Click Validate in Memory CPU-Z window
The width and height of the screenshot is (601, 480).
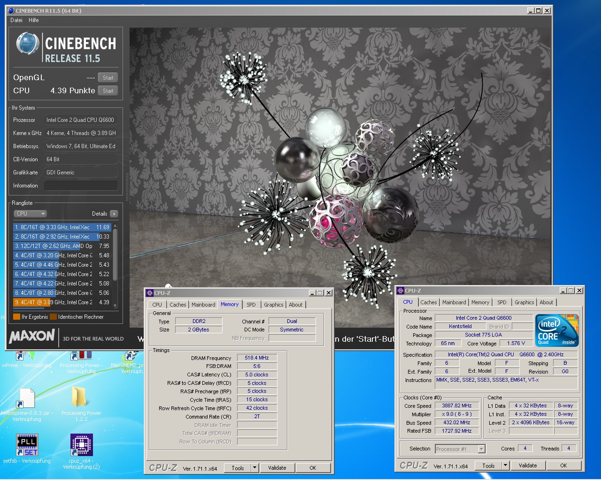(x=277, y=468)
